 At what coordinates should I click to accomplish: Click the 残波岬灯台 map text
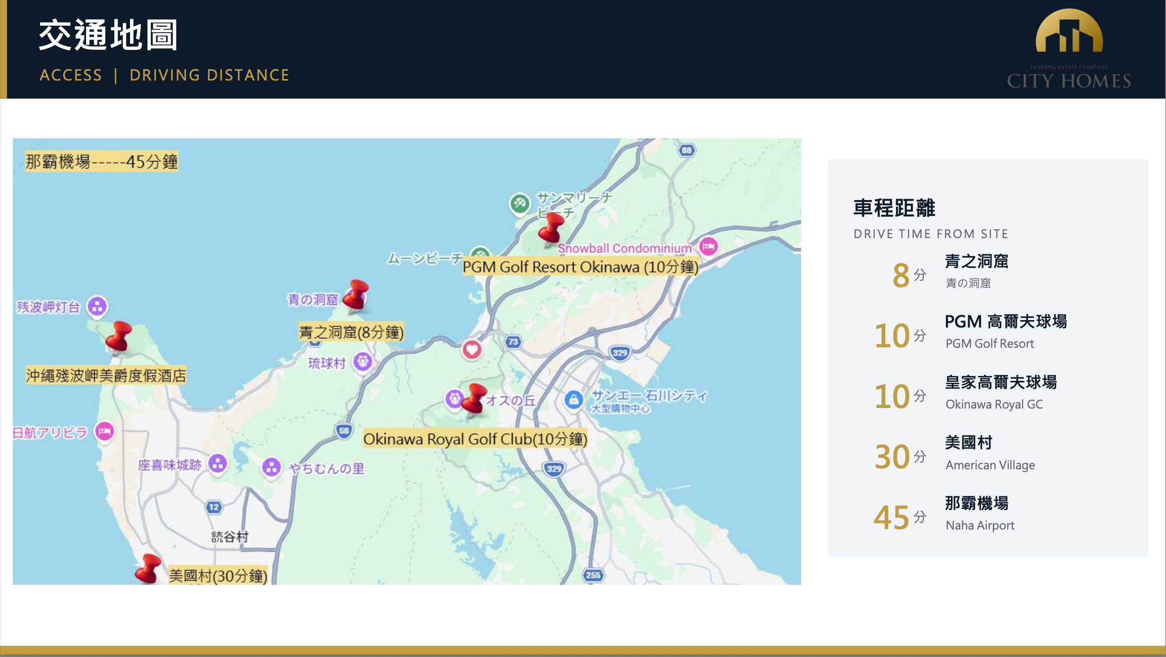click(48, 307)
